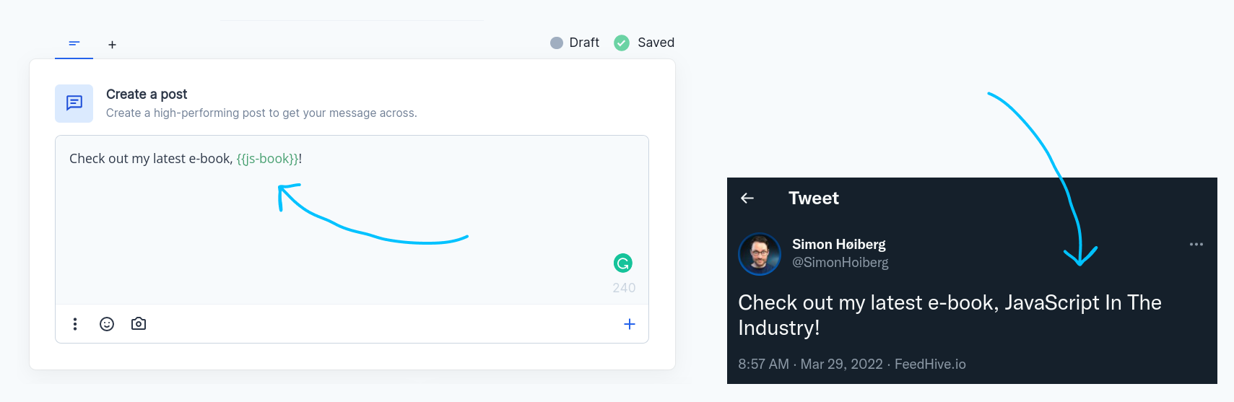Click the back arrow next to Tweet
This screenshot has height=402, width=1234.
point(747,198)
